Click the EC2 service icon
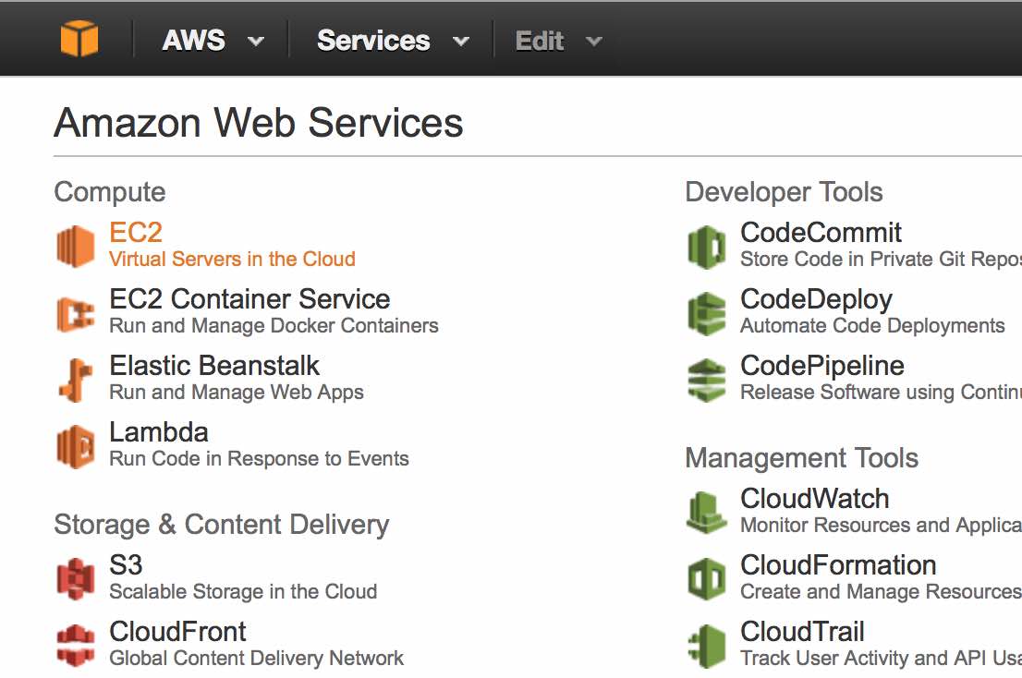The height and width of the screenshot is (678, 1022). pyautogui.click(x=76, y=247)
